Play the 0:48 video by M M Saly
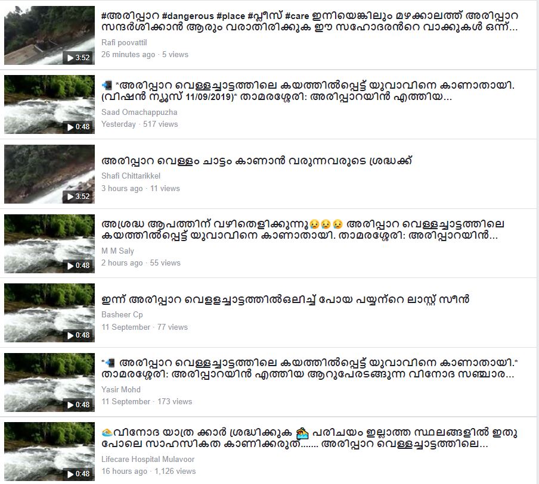 [49, 243]
